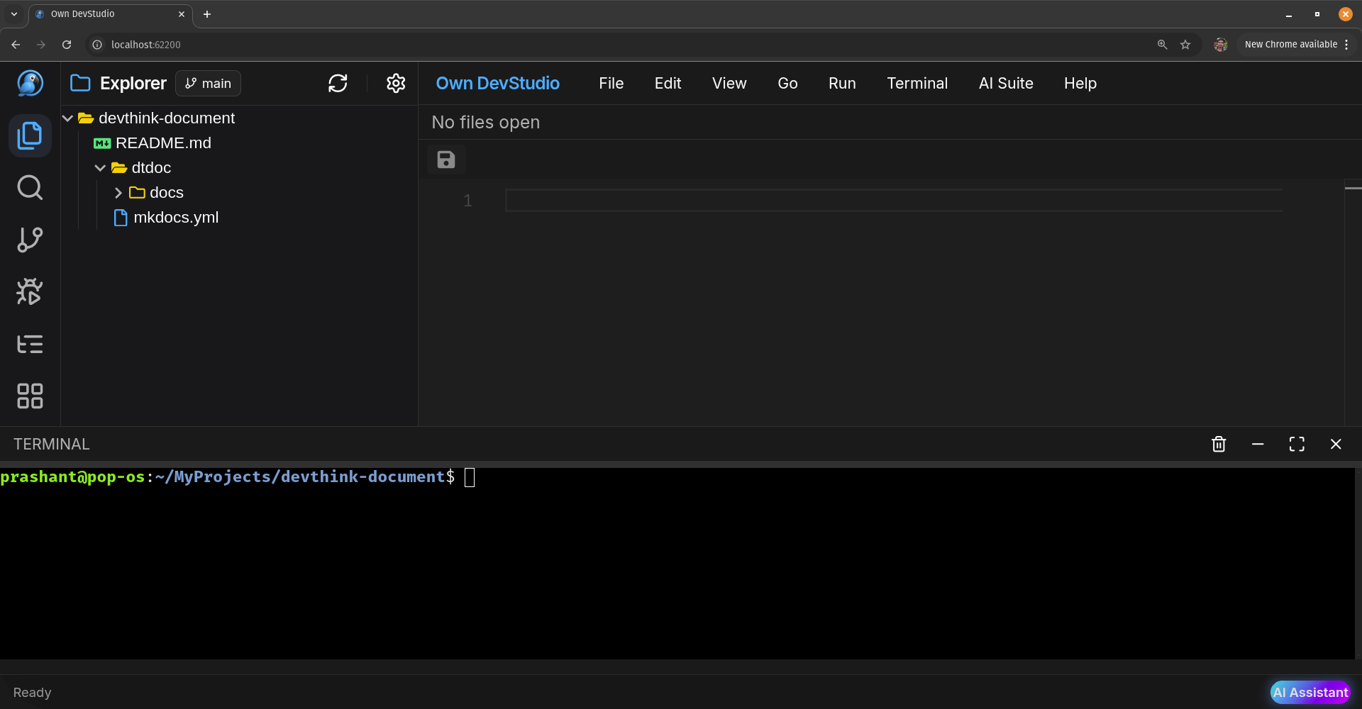Click the main branch selector button
This screenshot has height=709, width=1362.
[x=208, y=84]
